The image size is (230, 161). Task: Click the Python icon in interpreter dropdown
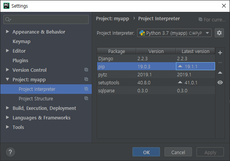click(142, 33)
